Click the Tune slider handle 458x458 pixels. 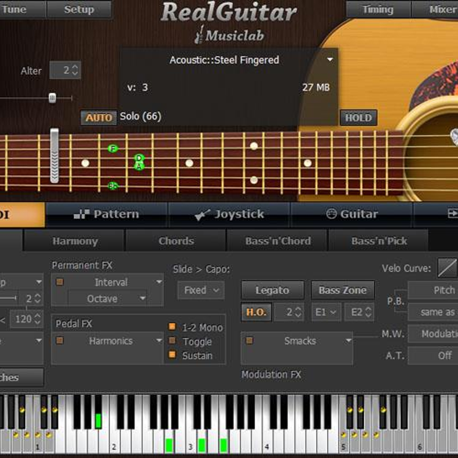click(x=52, y=98)
